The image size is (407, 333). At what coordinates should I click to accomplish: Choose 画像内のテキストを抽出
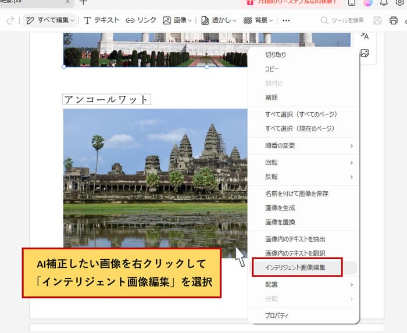coord(304,239)
